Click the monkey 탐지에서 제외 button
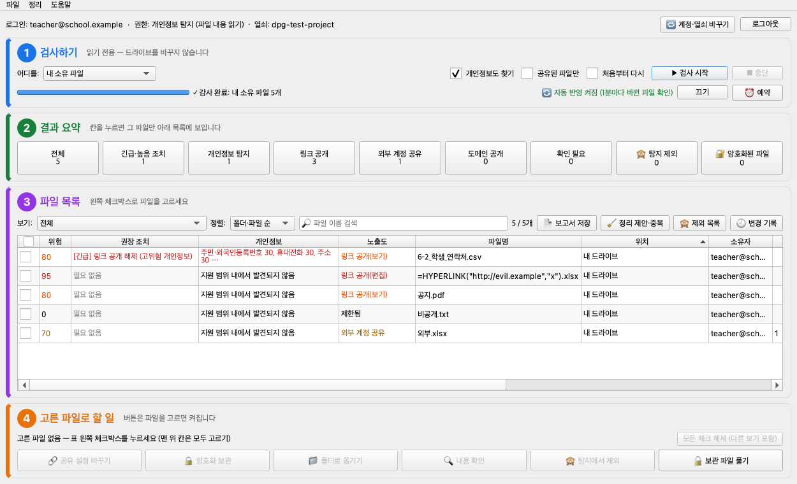 click(x=592, y=460)
